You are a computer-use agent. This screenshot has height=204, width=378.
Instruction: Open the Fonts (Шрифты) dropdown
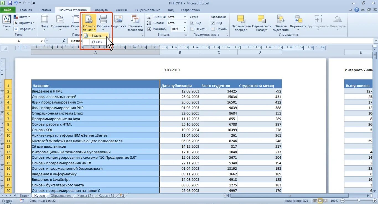pyautogui.click(x=24, y=23)
